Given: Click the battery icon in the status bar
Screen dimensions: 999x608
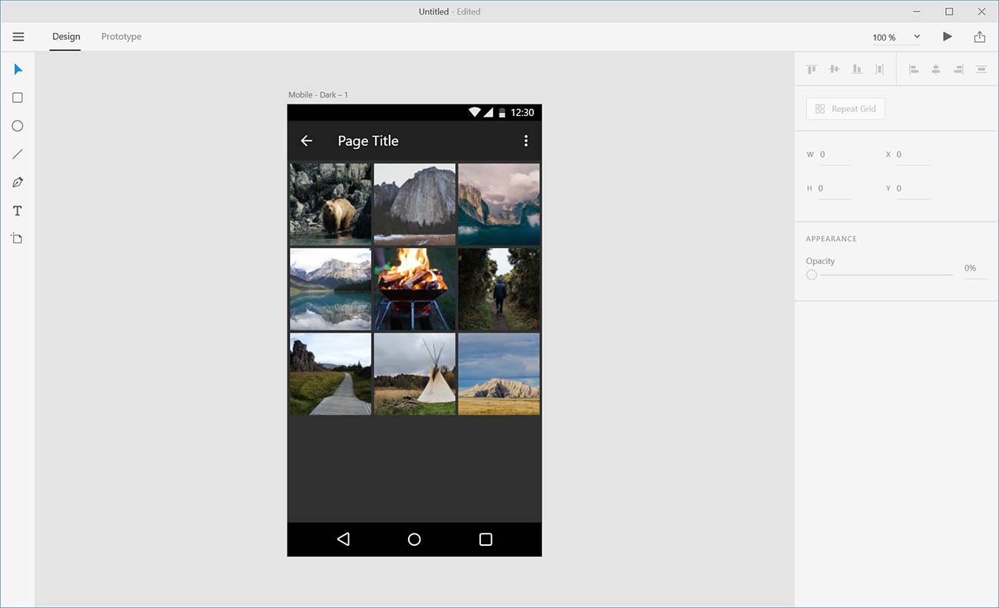Looking at the screenshot, I should [x=502, y=112].
